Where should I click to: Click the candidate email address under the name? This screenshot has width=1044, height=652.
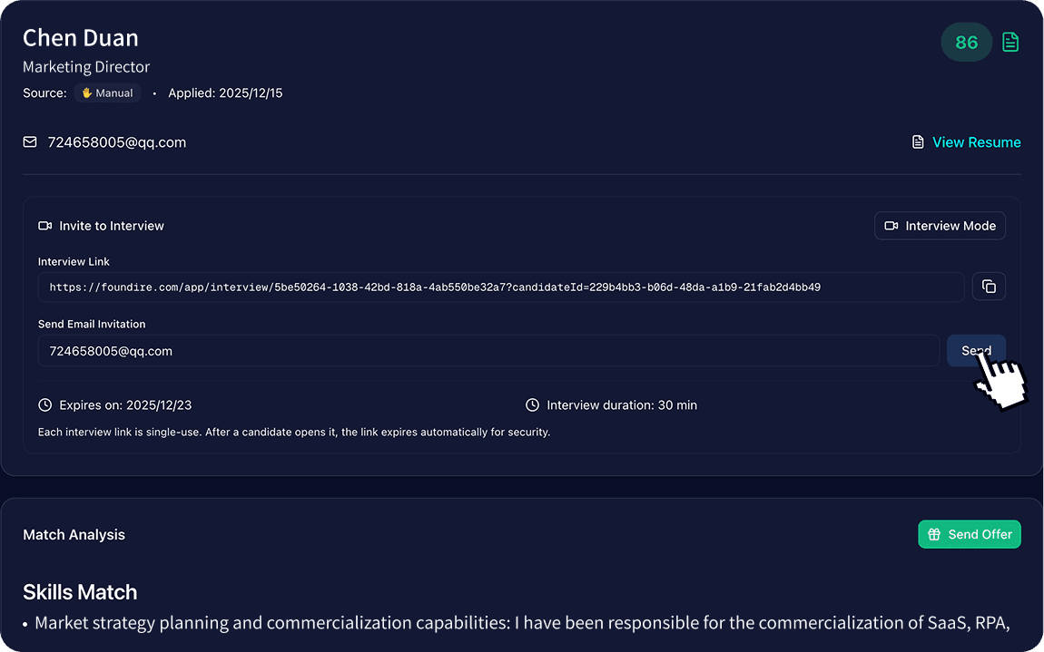[117, 142]
